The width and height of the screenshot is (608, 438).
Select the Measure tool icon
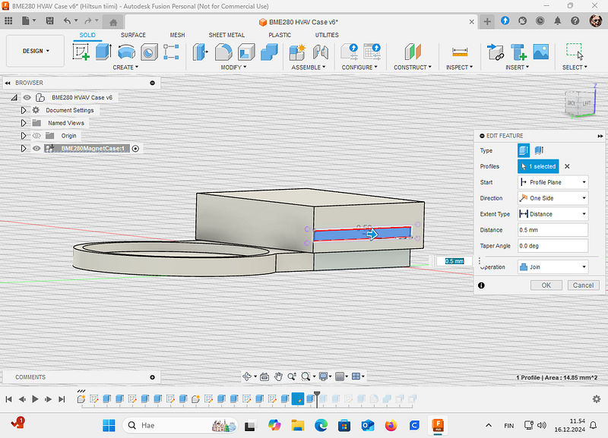click(x=460, y=52)
